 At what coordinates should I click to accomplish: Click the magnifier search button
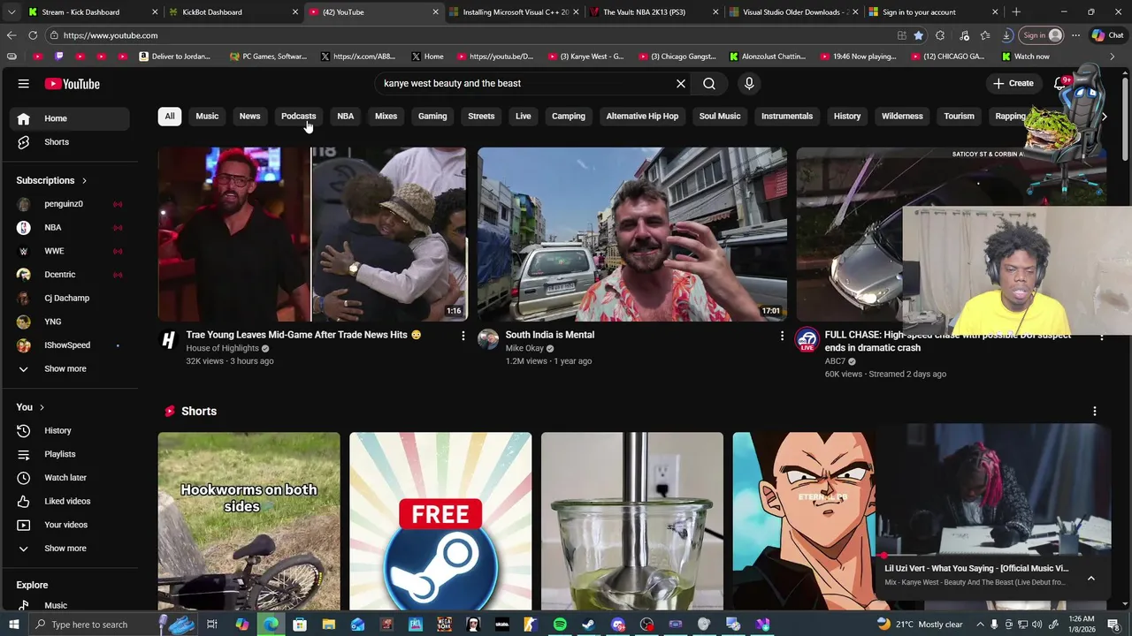tap(709, 83)
